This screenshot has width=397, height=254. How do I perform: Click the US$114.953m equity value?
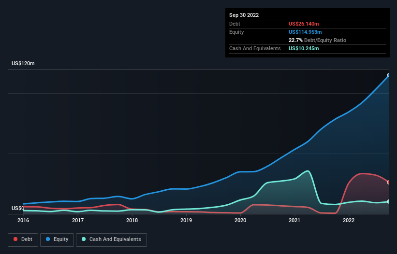(x=305, y=32)
